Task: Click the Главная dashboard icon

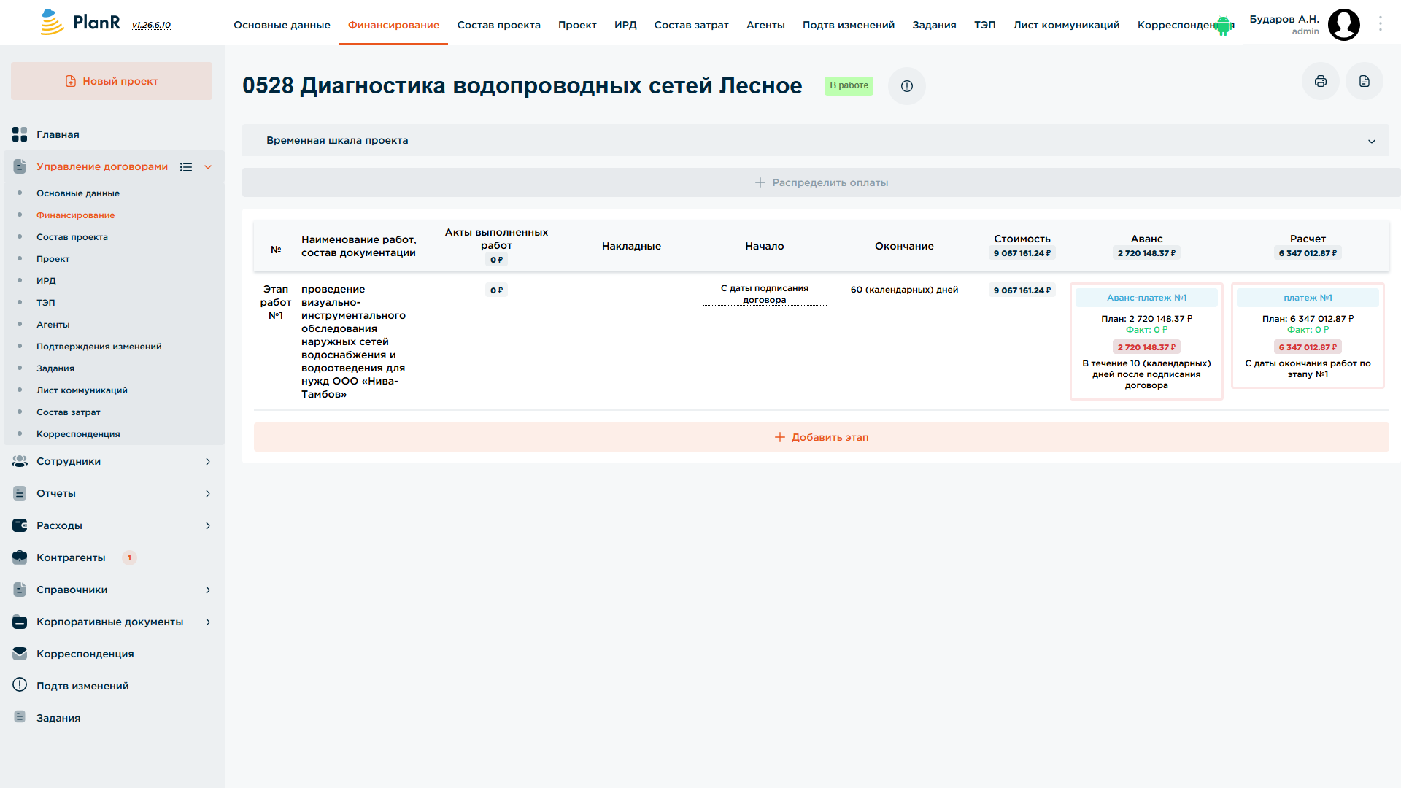Action: (x=20, y=134)
